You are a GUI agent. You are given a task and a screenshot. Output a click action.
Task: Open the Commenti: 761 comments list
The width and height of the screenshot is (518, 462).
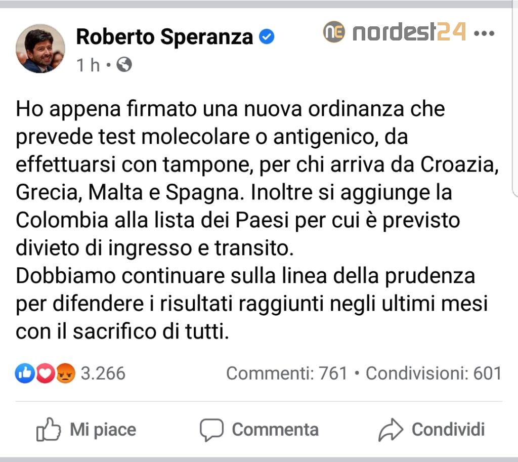point(287,373)
